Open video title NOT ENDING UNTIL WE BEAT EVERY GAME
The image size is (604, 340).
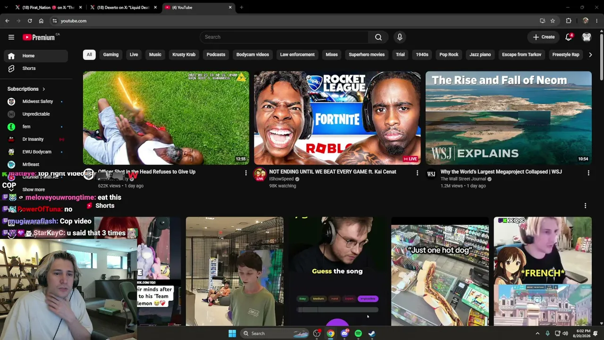pyautogui.click(x=333, y=172)
